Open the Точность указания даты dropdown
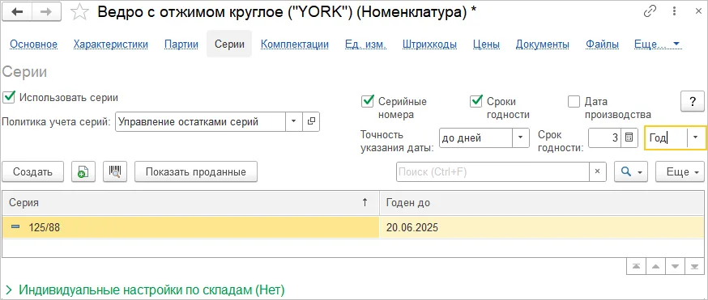This screenshot has width=708, height=300. point(520,137)
